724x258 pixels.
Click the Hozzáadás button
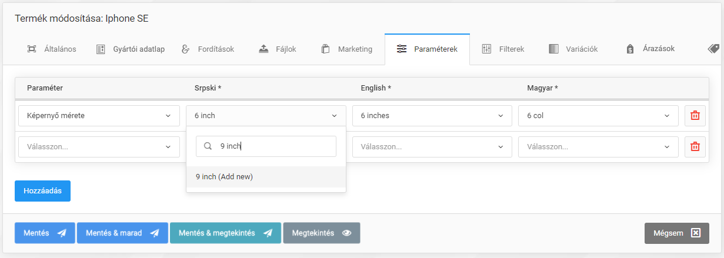coord(42,191)
